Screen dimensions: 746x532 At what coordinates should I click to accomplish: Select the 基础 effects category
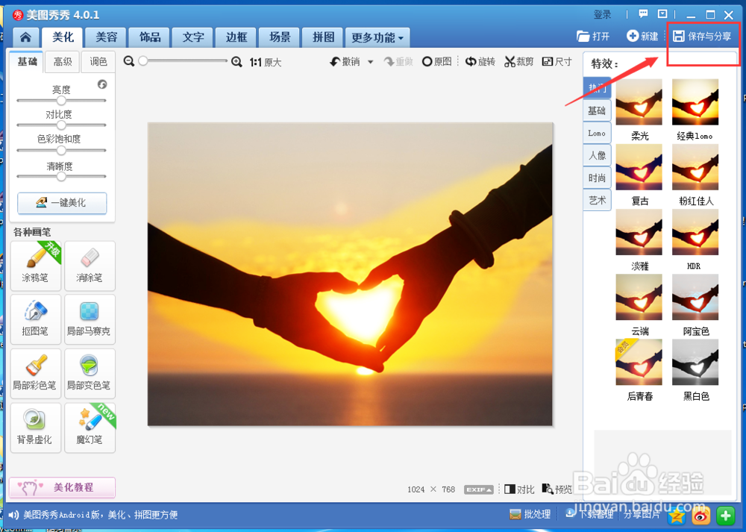(x=597, y=111)
